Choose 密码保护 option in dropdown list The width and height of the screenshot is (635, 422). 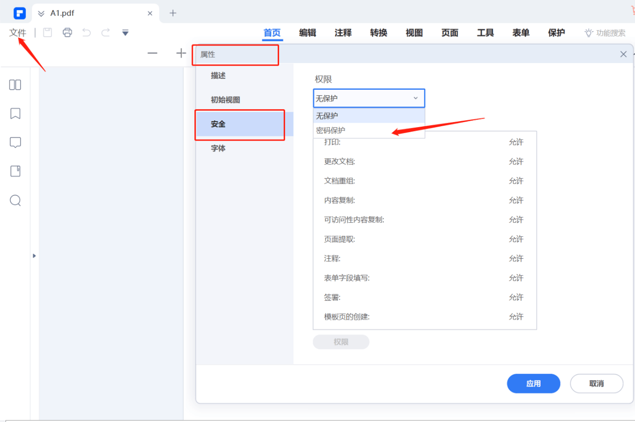[369, 130]
